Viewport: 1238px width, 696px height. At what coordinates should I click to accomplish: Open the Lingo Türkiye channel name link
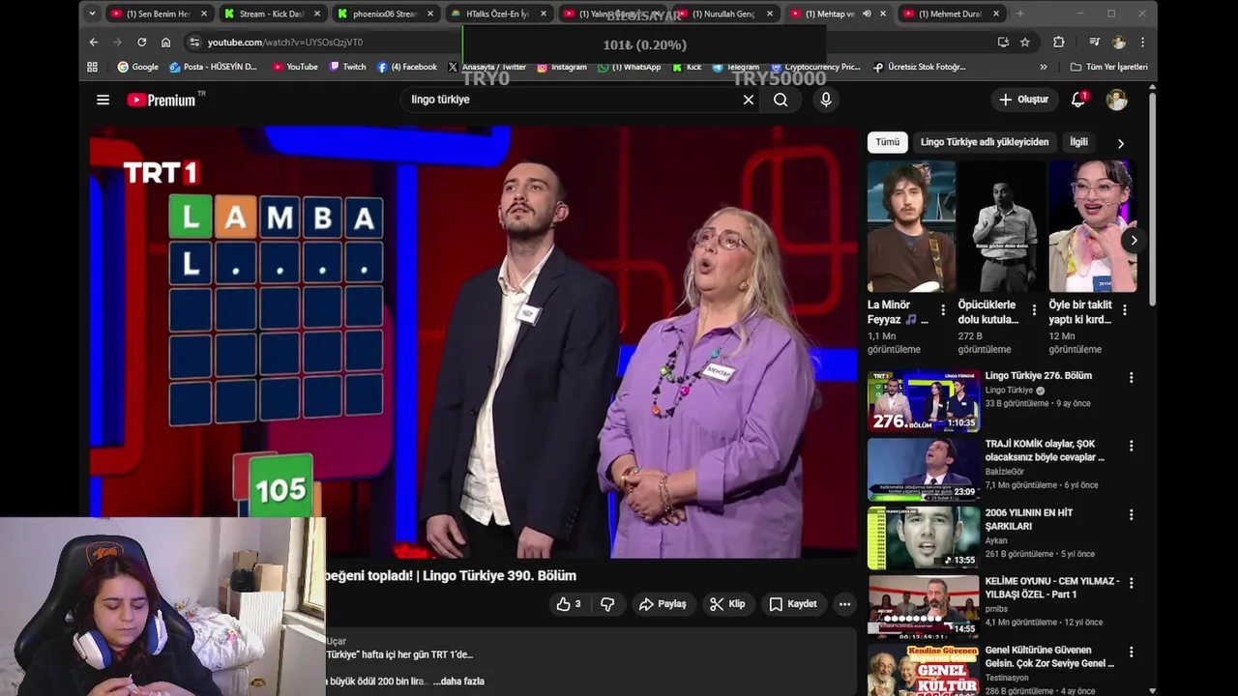[1009, 391]
